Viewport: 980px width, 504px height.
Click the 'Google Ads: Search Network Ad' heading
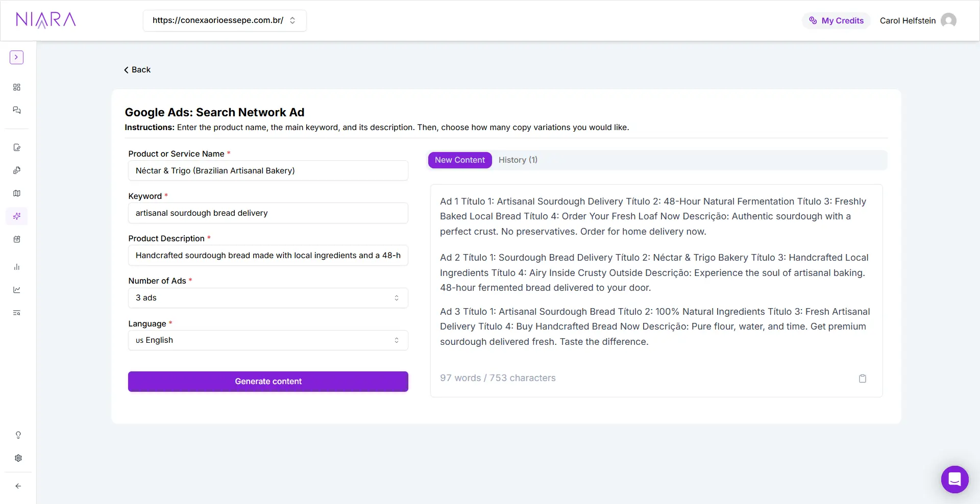(214, 112)
